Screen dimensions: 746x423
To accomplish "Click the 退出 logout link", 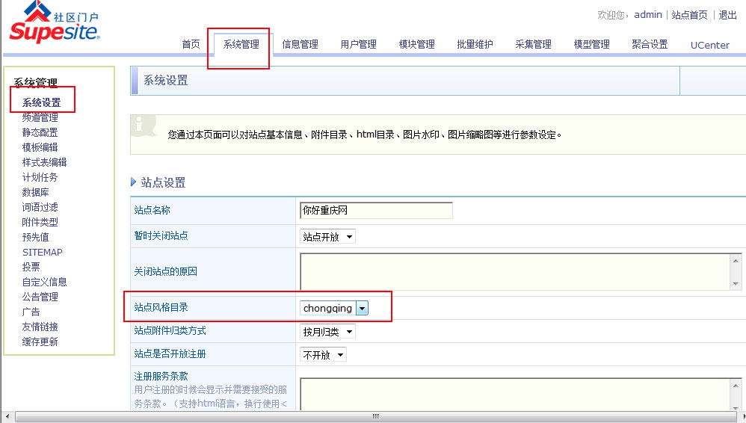I will click(x=727, y=15).
